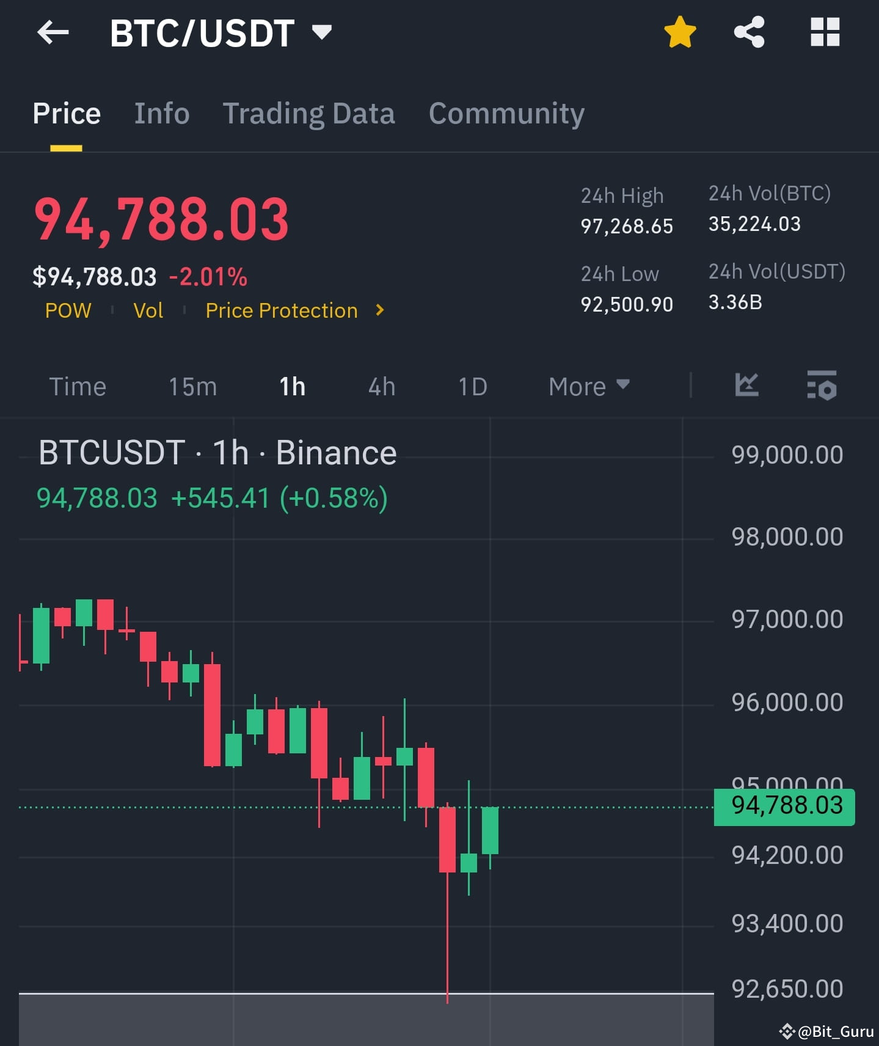
Task: Expand the More timeframes dropdown
Action: tap(588, 386)
